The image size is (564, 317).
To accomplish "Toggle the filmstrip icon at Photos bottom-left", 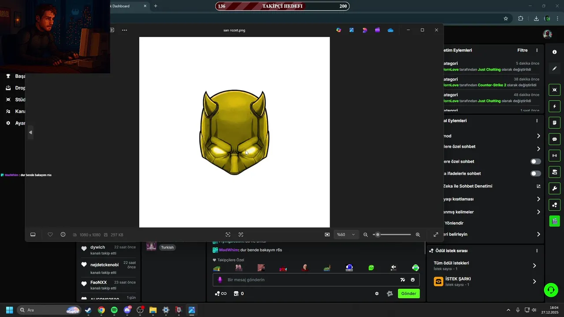I will pyautogui.click(x=33, y=235).
